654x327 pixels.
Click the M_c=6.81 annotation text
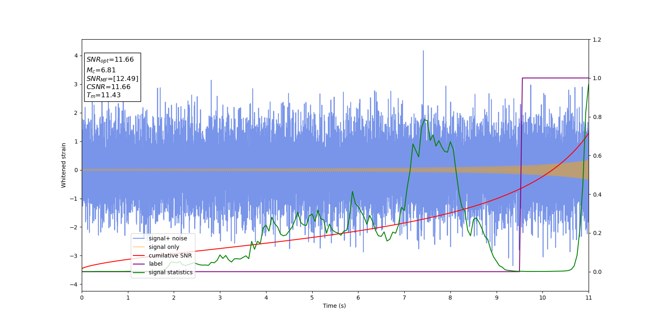pos(101,70)
